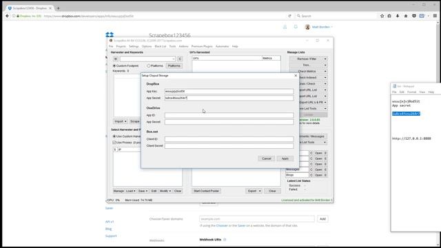Click the Box.net Client Secret field
Screen dimensions: 441x248
[x=229, y=145]
